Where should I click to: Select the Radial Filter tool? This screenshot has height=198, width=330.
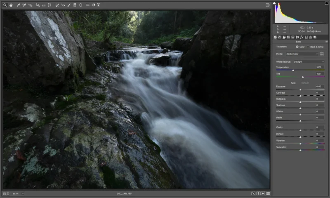[80, 5]
